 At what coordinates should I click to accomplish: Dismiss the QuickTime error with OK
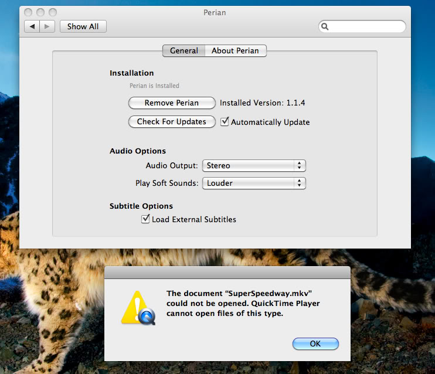point(315,344)
